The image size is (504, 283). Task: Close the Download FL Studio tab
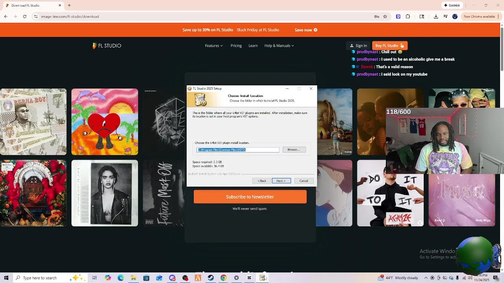click(60, 6)
